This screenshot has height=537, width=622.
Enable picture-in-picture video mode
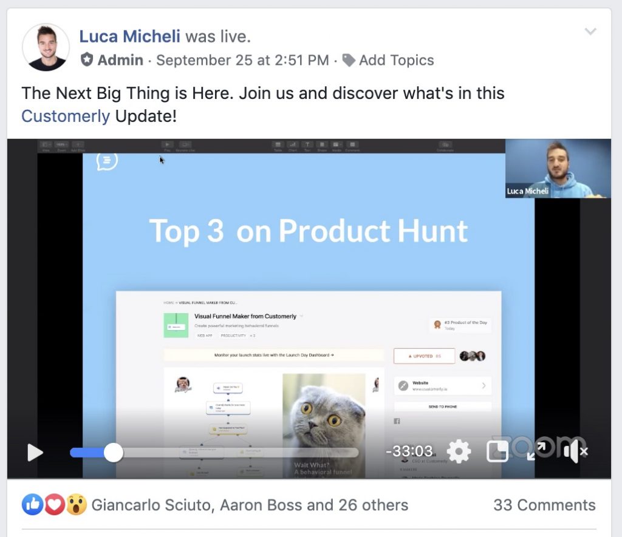pos(497,451)
